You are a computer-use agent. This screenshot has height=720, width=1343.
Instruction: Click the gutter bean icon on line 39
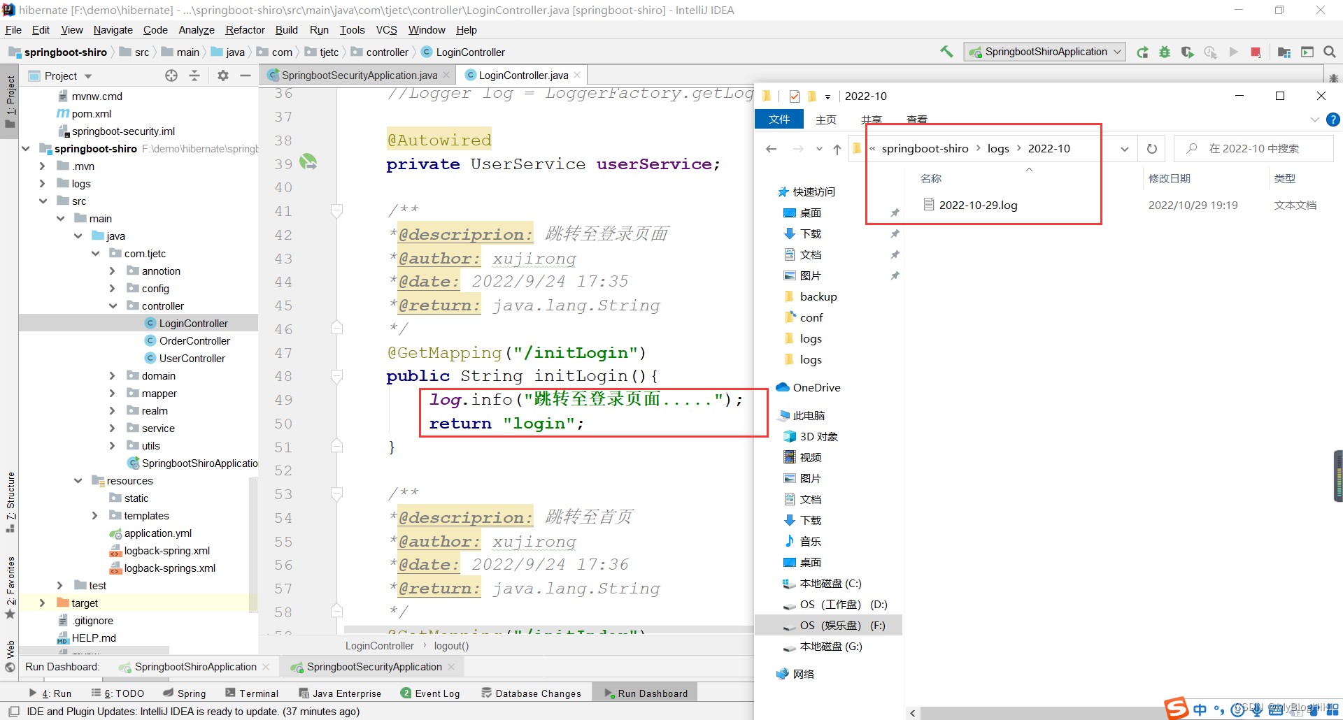point(308,162)
